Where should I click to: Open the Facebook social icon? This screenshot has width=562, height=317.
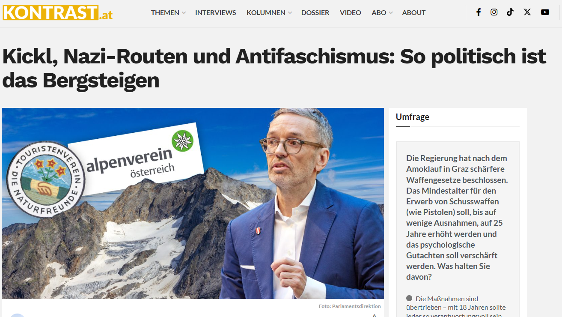(x=479, y=12)
